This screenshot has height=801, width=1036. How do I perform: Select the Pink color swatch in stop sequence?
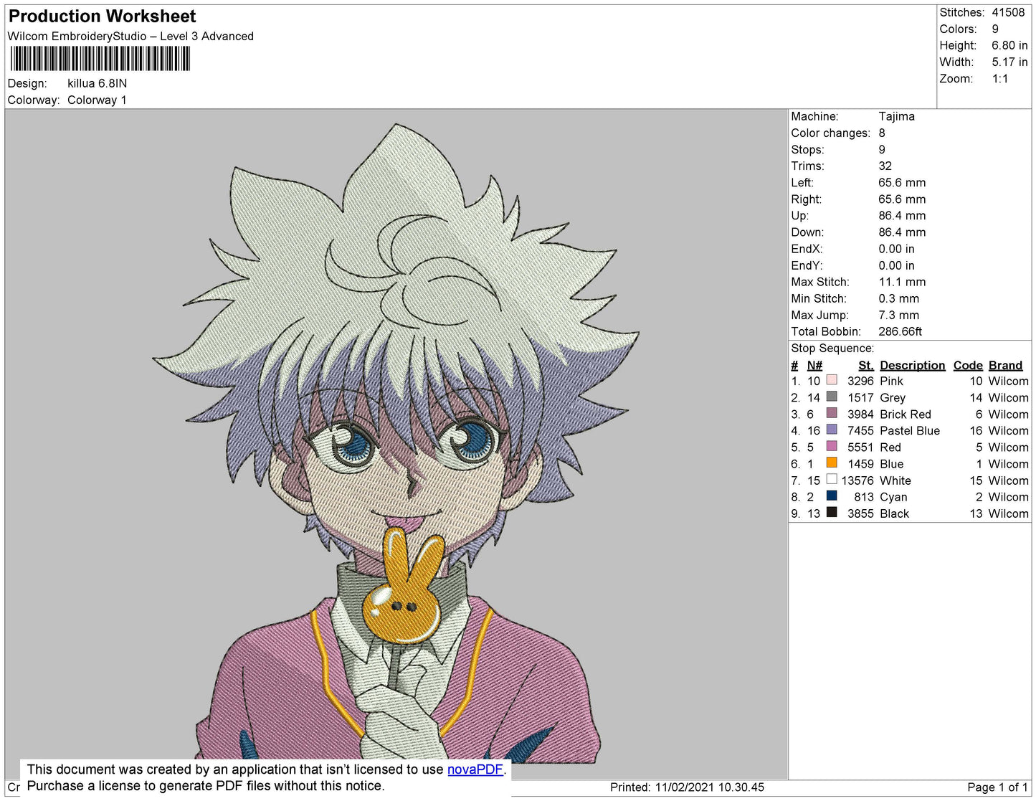point(832,380)
